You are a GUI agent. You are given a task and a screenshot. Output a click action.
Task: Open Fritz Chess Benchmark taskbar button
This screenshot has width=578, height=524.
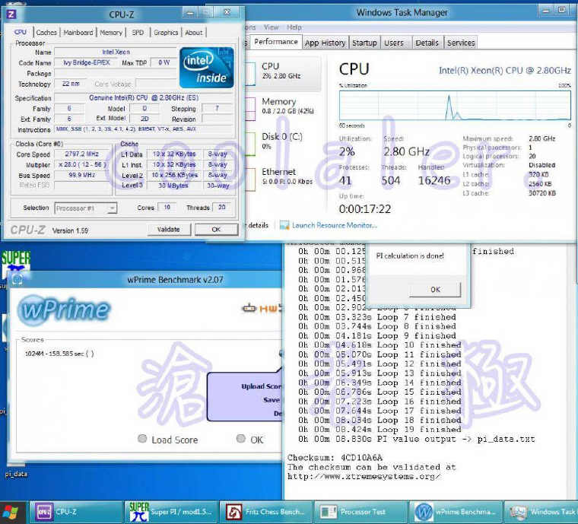pyautogui.click(x=265, y=512)
